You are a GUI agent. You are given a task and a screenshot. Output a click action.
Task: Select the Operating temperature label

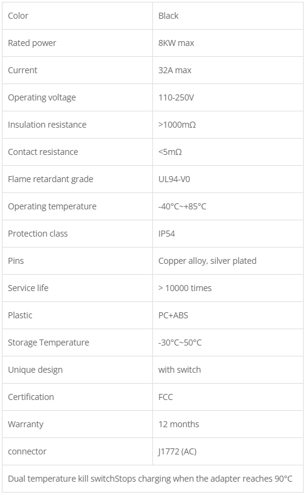point(52,206)
